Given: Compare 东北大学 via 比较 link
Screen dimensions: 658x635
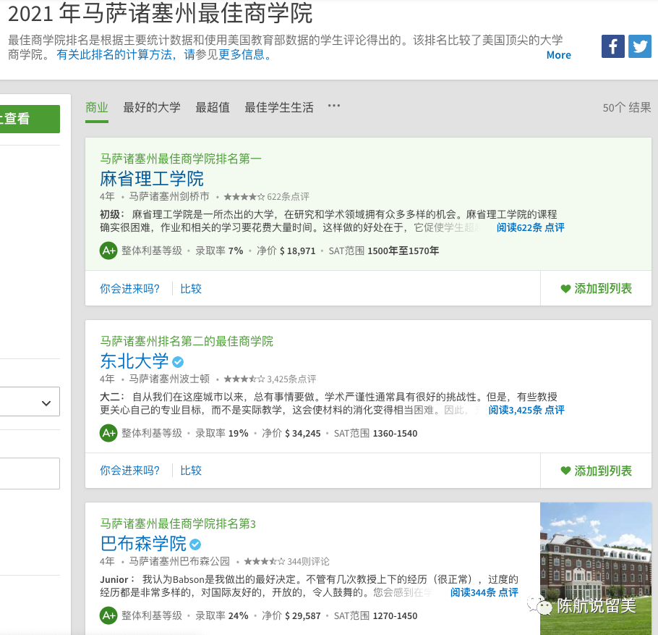Looking at the screenshot, I should click(x=191, y=471).
